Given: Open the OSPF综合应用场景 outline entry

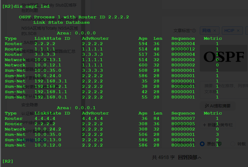Looking at the screenshot, I should 35,123.
